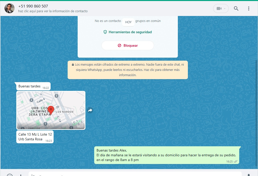Click the HOY date label
258x176 pixels.
(x=128, y=22)
